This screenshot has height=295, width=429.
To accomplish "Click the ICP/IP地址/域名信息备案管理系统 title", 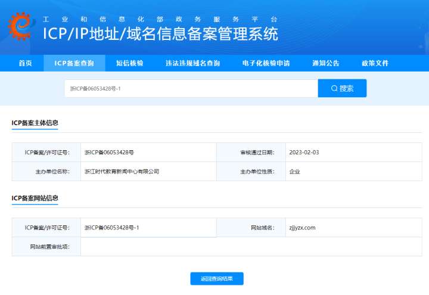I will (160, 34).
